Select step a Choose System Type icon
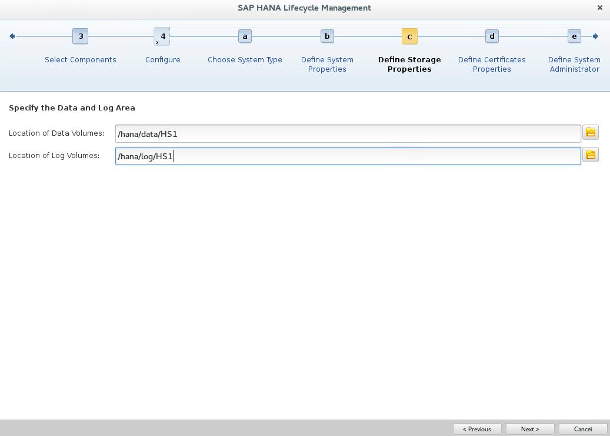Viewport: 610px width, 436px height. [245, 36]
